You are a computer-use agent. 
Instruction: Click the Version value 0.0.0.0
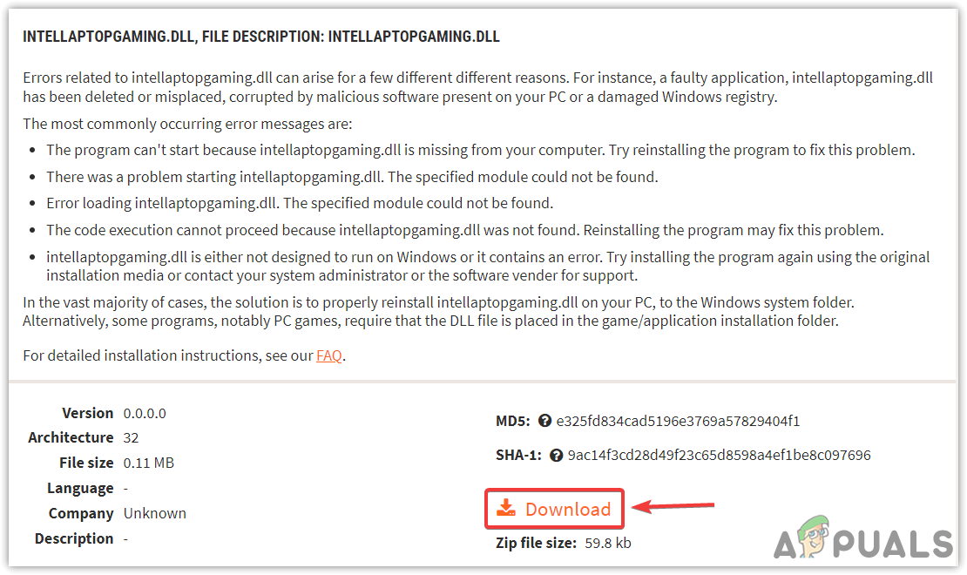point(145,413)
